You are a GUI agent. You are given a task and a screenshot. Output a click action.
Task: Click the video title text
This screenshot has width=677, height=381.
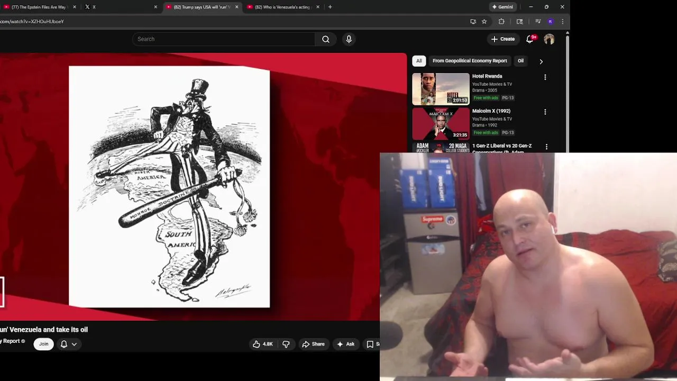(44, 330)
